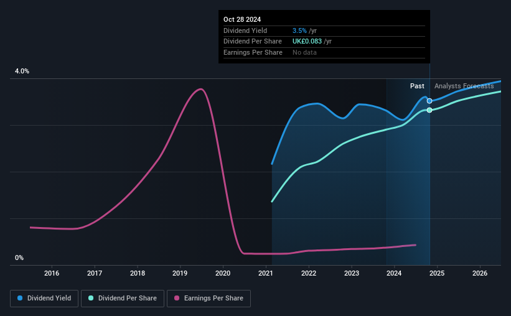Click the 3.5% dividend yield value
511x316 pixels.
(299, 30)
